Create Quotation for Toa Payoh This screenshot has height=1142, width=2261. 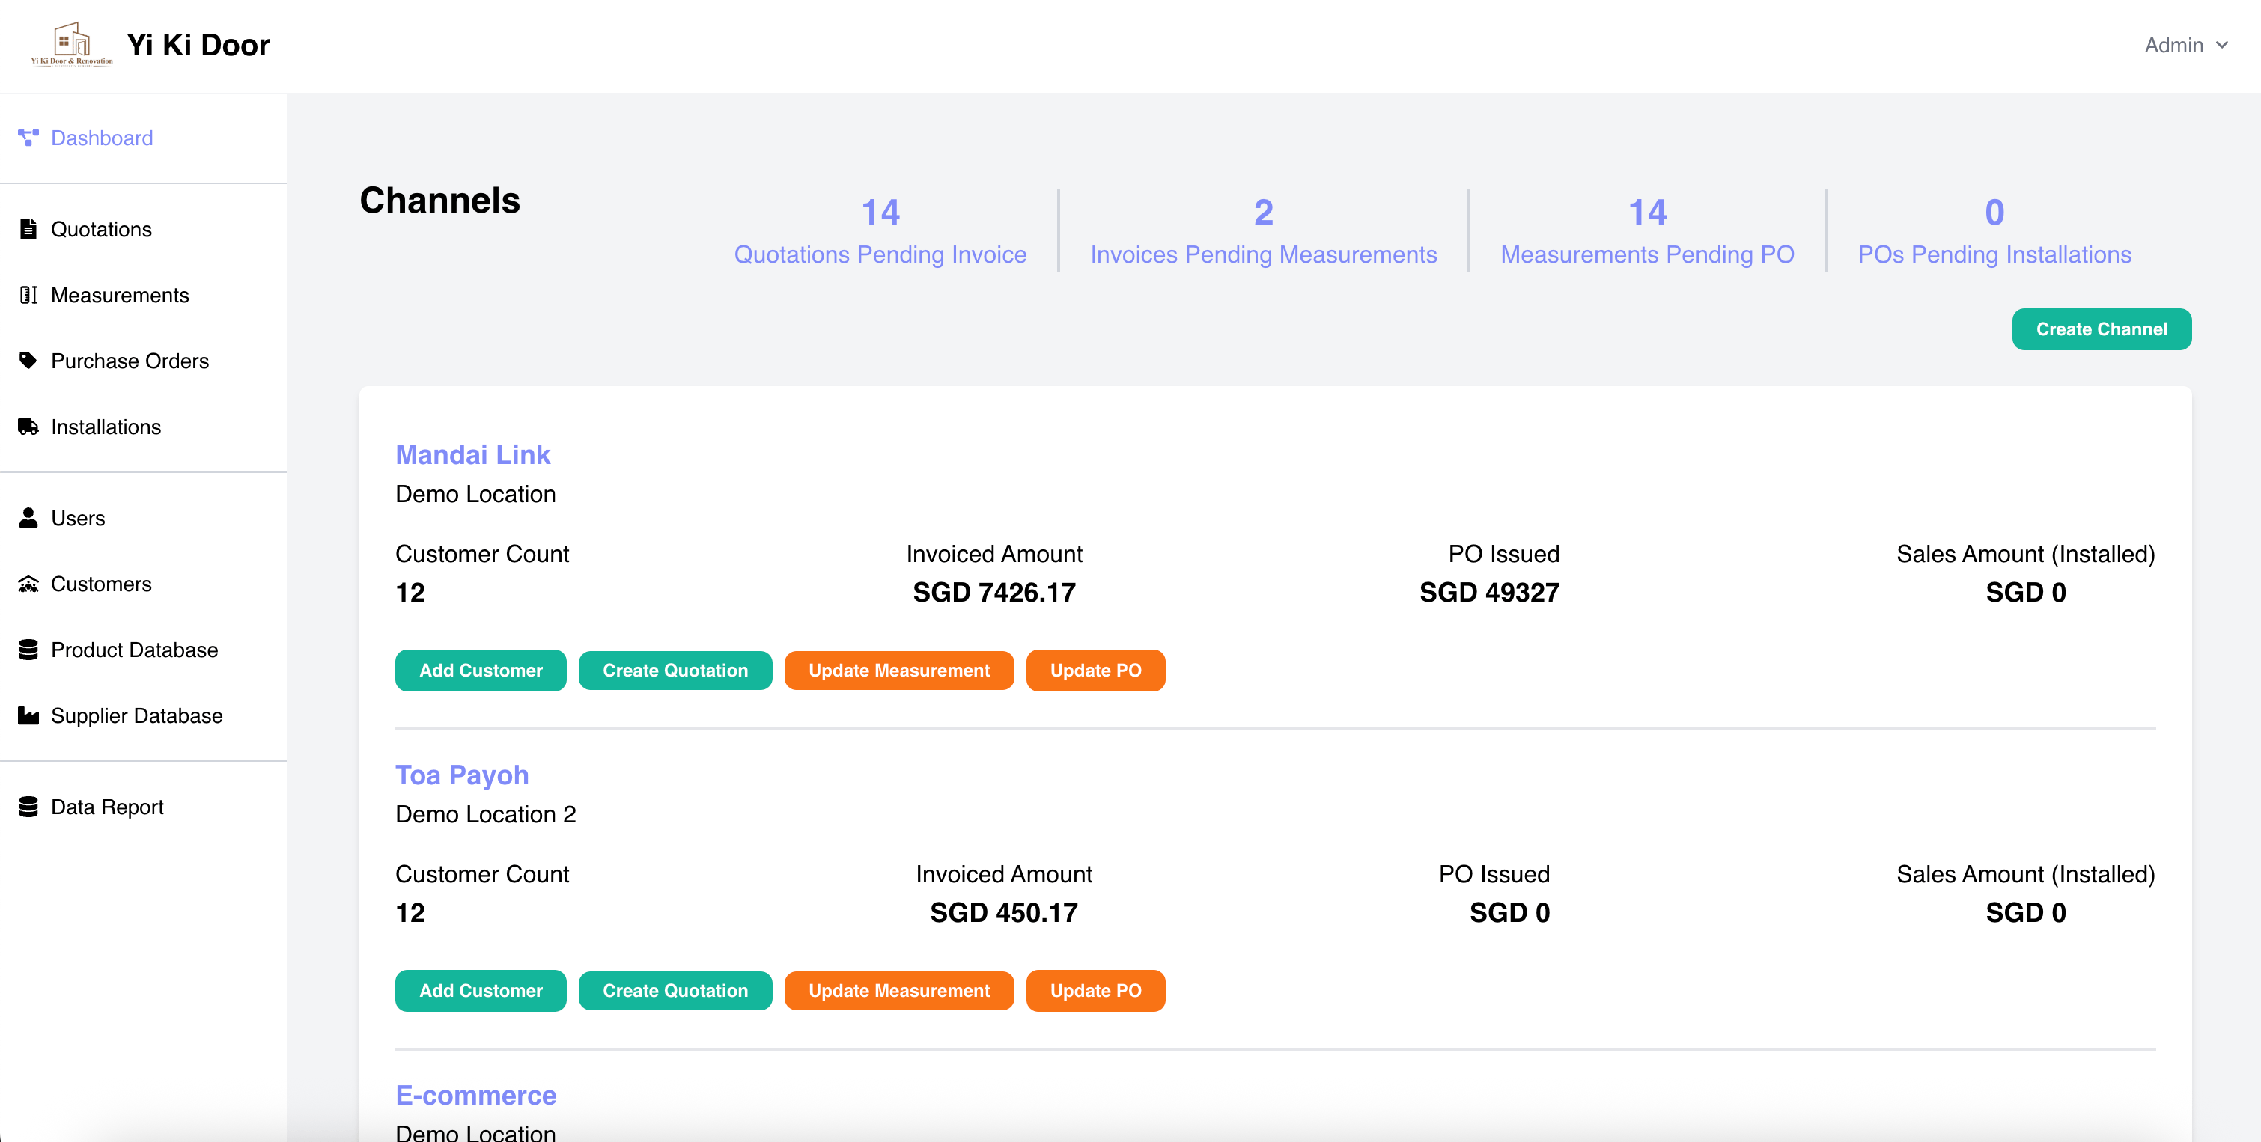click(x=675, y=990)
